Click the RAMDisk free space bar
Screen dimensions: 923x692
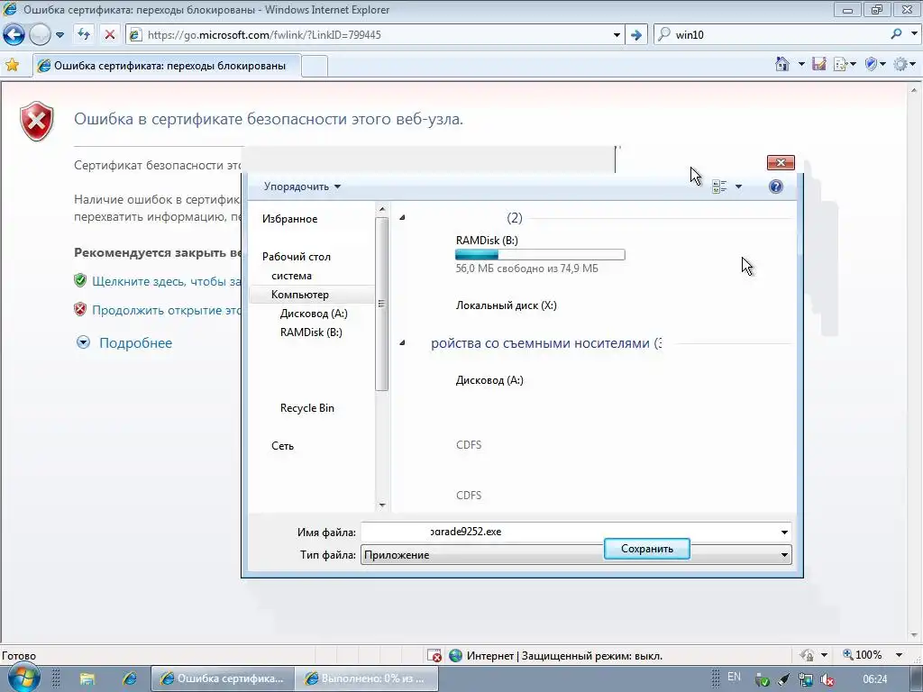pos(540,254)
